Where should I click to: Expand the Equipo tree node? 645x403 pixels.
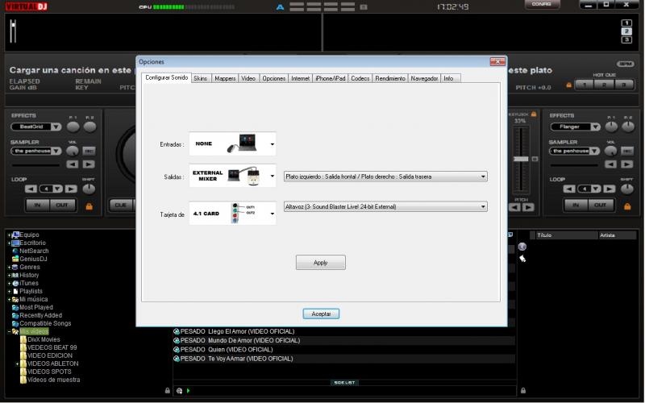click(9, 235)
